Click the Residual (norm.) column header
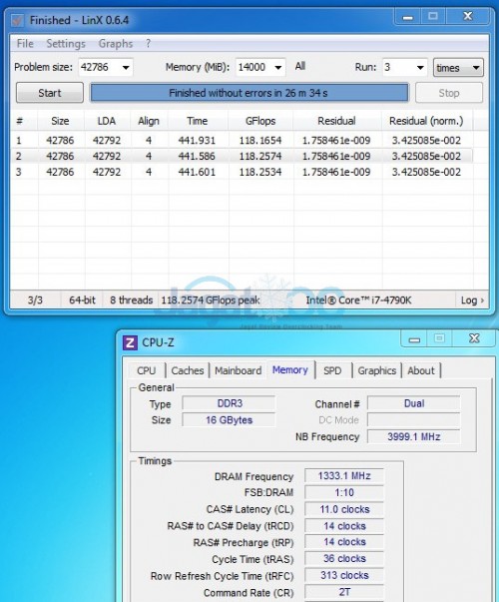 426,121
